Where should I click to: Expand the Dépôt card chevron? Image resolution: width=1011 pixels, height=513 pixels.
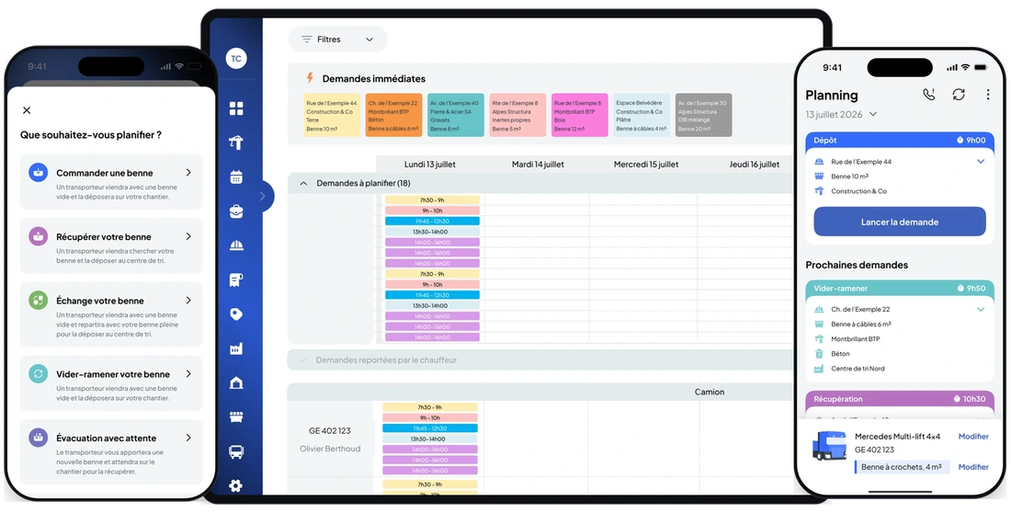981,161
